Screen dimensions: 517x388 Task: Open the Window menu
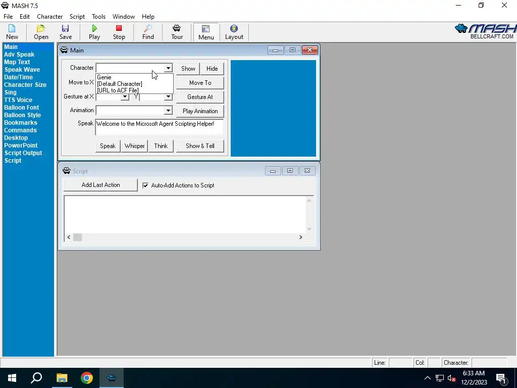(x=124, y=17)
